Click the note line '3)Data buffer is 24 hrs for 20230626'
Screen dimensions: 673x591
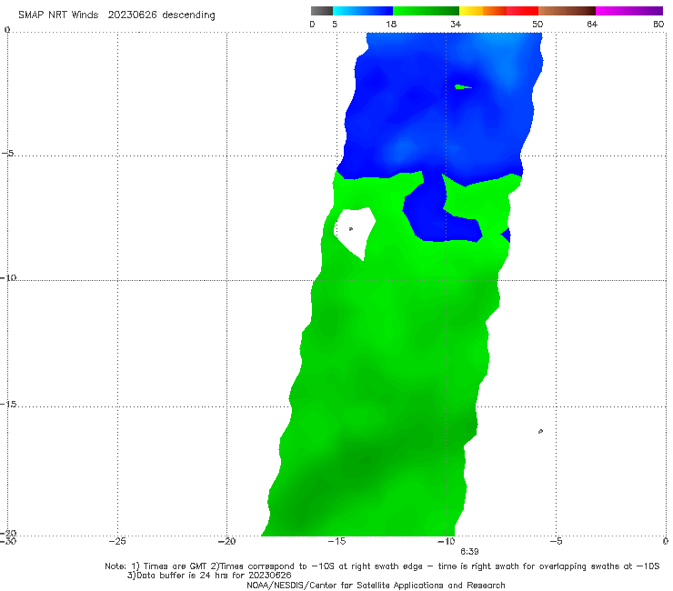coord(209,576)
